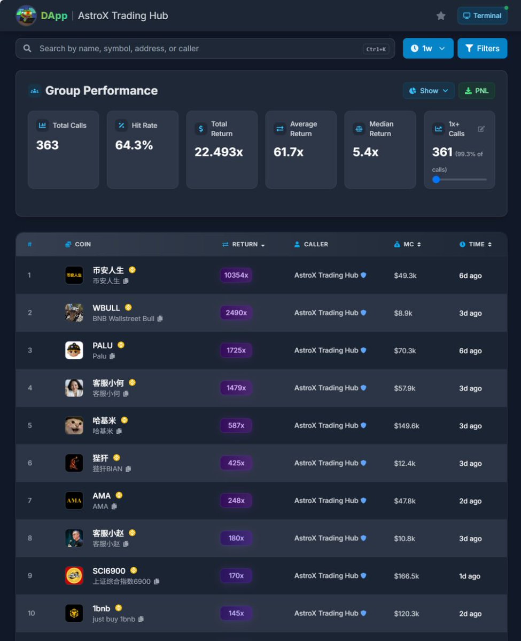Click the 2490x return badge

pos(236,312)
